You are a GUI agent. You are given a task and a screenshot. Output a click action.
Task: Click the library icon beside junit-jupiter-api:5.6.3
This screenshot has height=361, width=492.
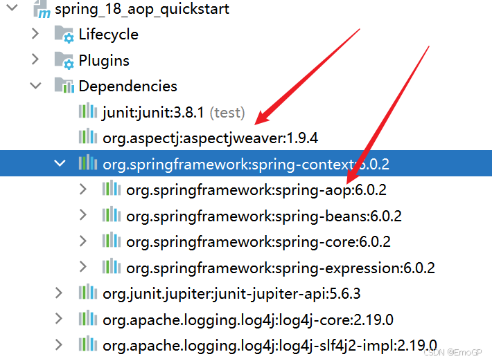point(88,292)
